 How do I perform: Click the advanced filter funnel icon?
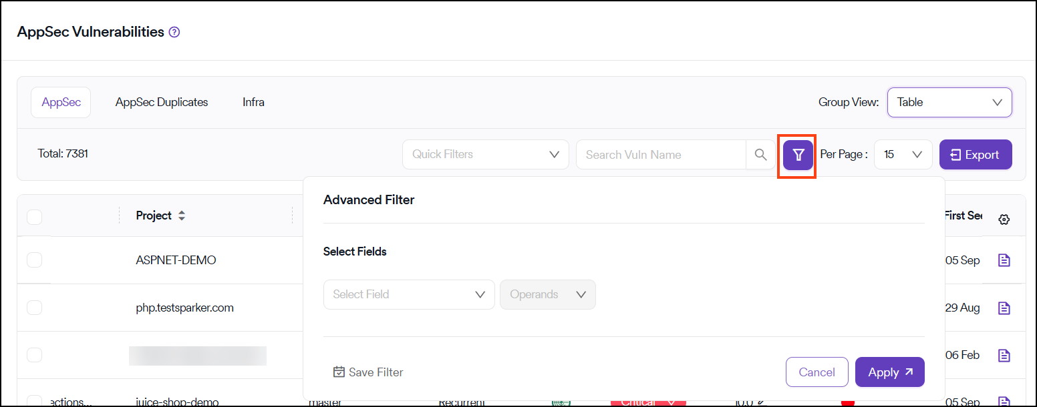[x=798, y=155]
